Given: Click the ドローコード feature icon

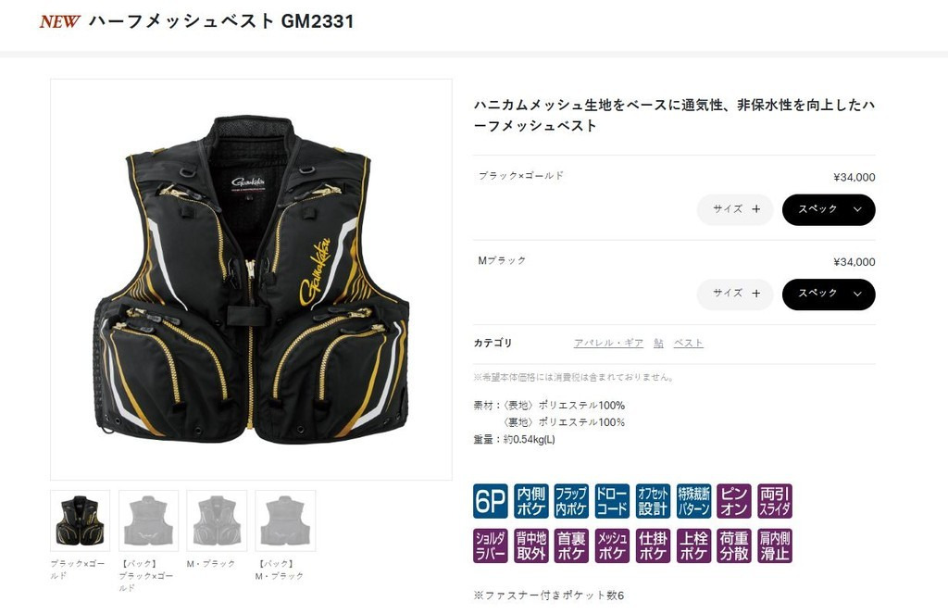Looking at the screenshot, I should [612, 501].
